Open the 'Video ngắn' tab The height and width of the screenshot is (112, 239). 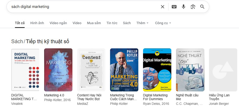58,23
